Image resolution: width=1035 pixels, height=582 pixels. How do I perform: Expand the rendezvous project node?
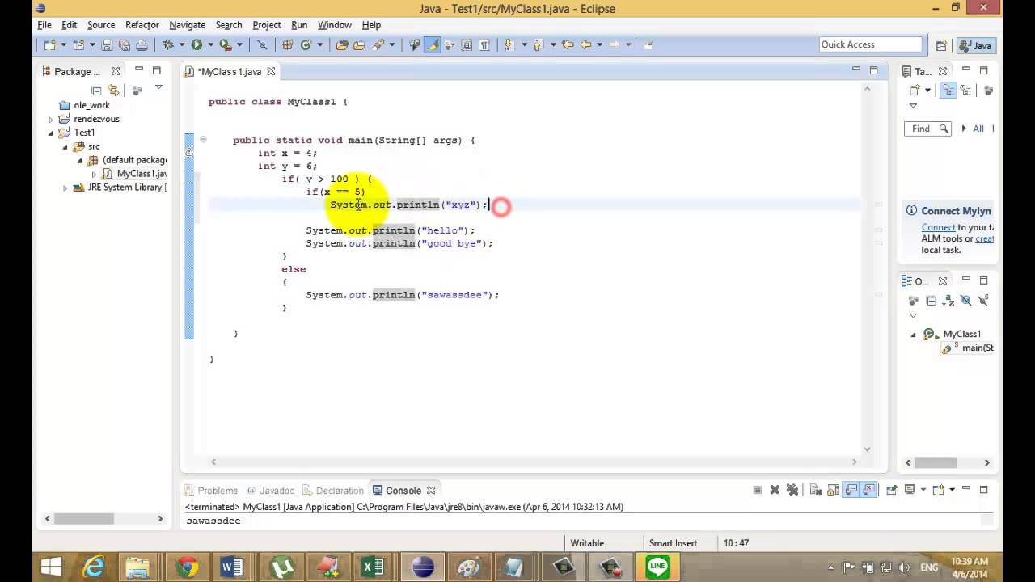[51, 119]
